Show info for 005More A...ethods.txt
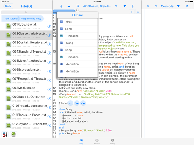The image size is (194, 145). click(49, 62)
